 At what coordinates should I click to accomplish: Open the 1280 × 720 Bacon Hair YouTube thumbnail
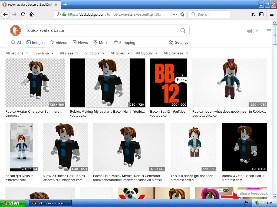107,83
